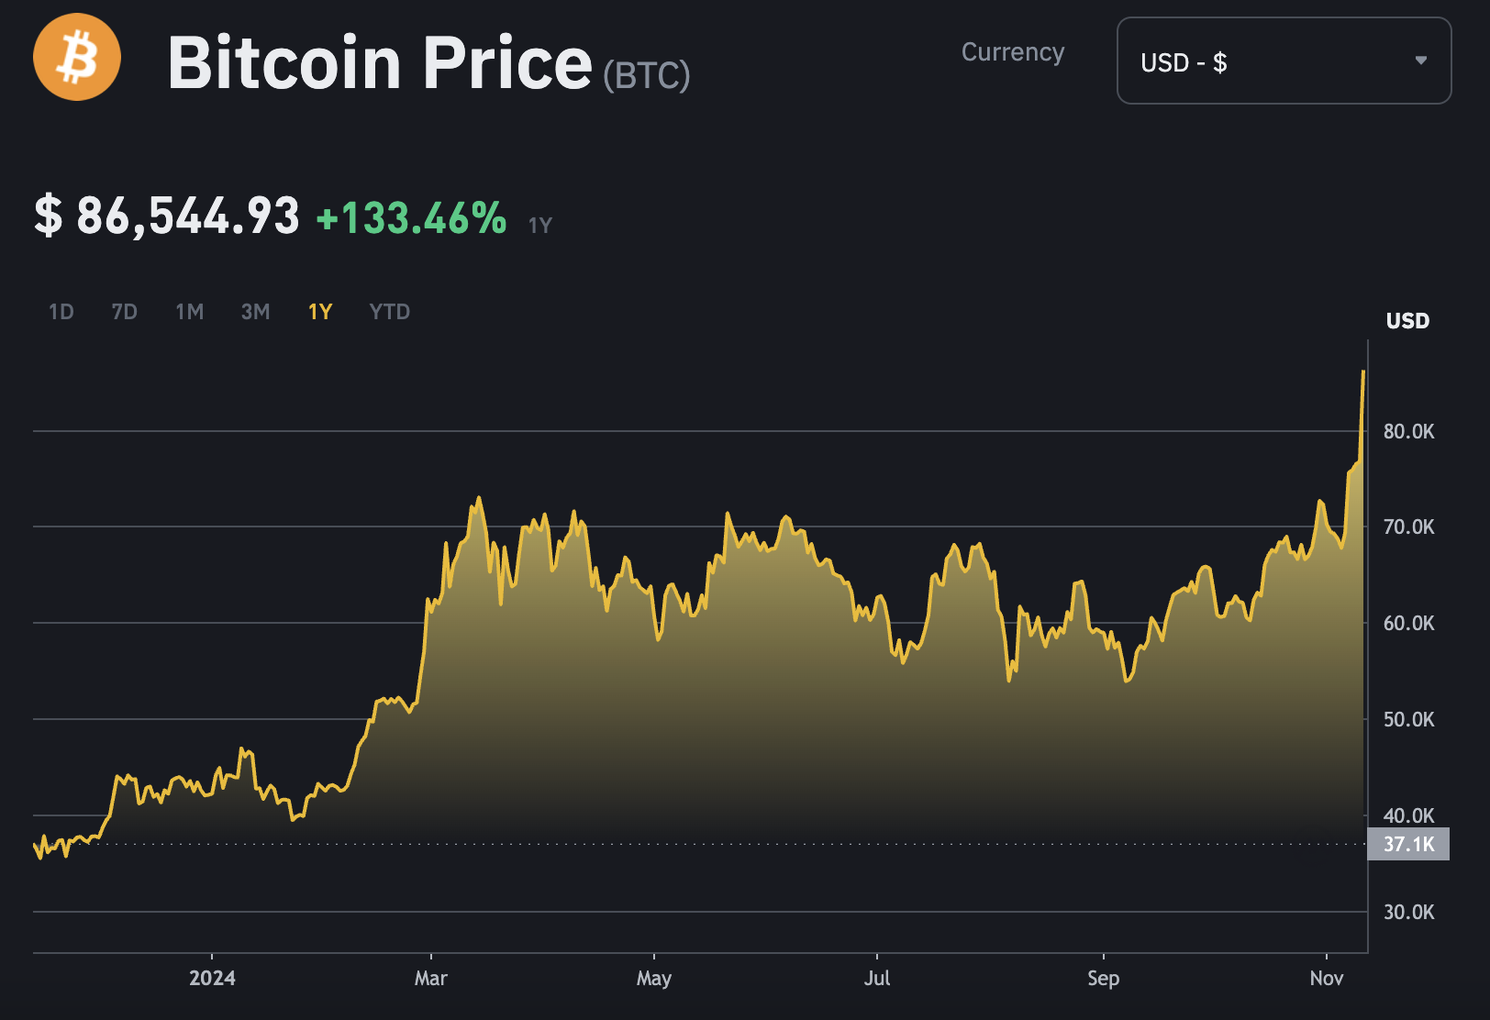Click the Nov label on time axis
Viewport: 1490px width, 1020px height.
point(1326,978)
